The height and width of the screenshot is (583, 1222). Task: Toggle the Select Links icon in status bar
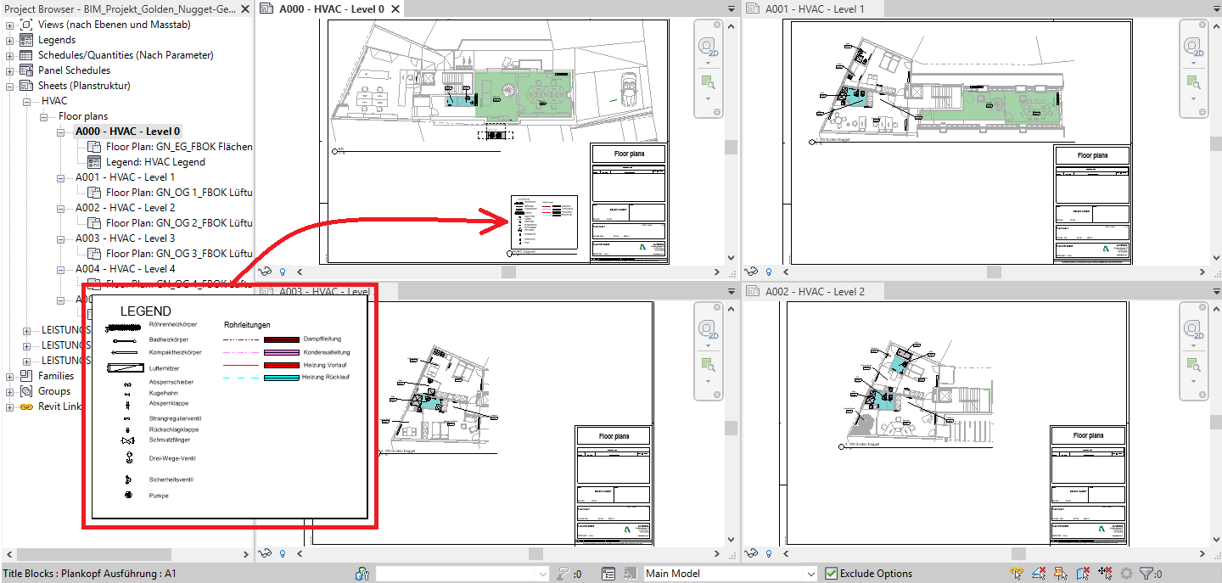(1016, 574)
